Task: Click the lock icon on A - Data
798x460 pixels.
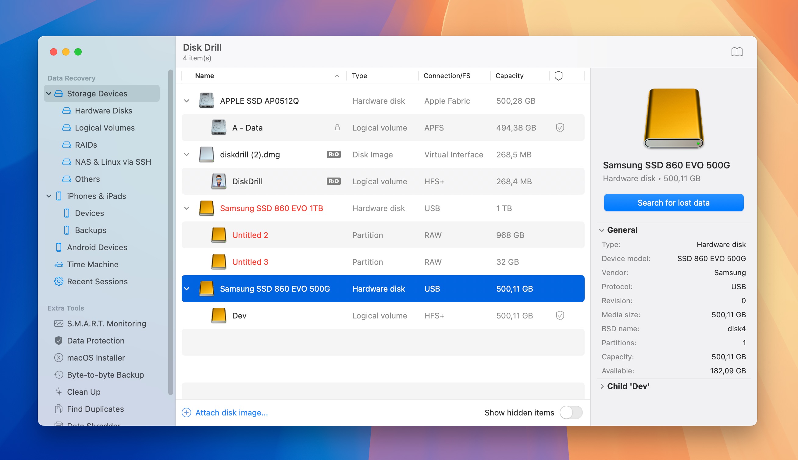Action: [x=337, y=127]
